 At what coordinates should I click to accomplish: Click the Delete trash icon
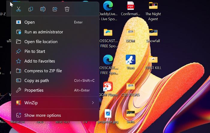point(67,9)
